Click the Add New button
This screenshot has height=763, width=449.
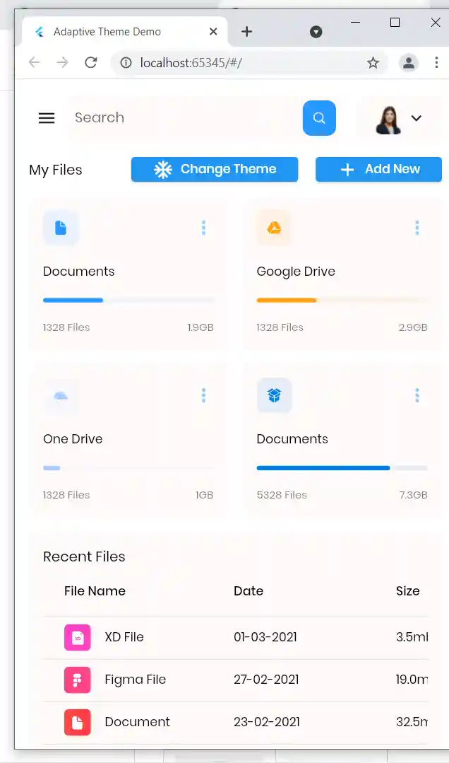click(378, 170)
